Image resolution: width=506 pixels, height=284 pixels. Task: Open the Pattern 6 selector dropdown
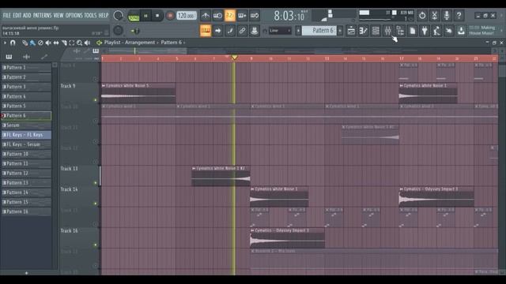click(319, 31)
